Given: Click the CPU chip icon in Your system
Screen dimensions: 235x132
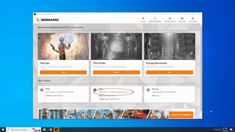Looking at the screenshot, I should 95,90.
